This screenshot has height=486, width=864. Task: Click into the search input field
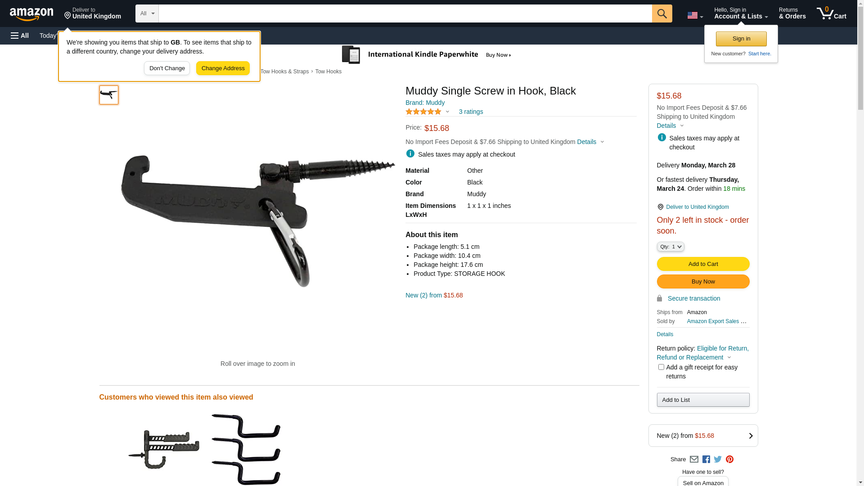click(x=405, y=13)
